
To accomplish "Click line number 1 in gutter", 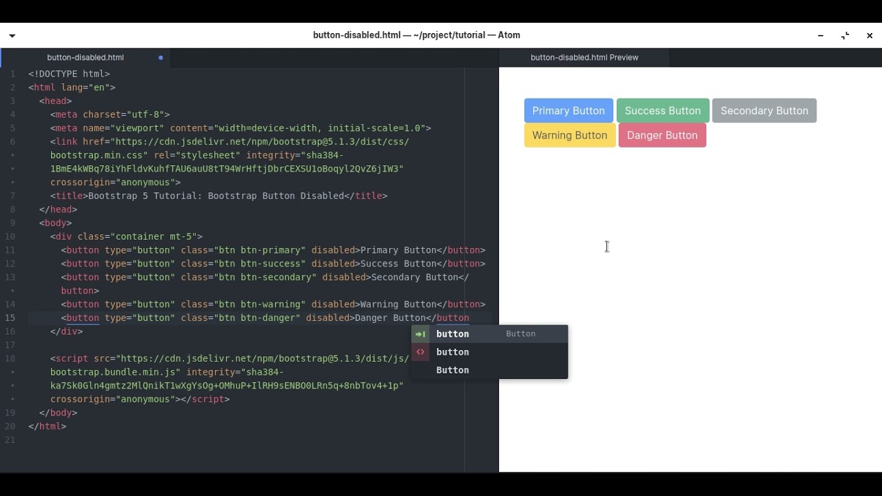I will 12,74.
